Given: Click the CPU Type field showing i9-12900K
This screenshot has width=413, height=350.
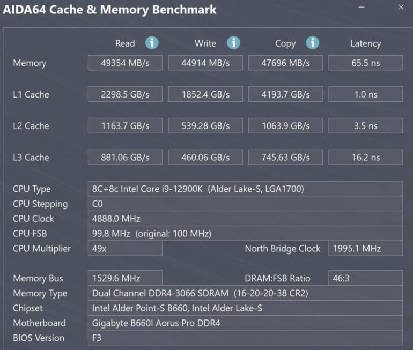Looking at the screenshot, I should pos(245,189).
